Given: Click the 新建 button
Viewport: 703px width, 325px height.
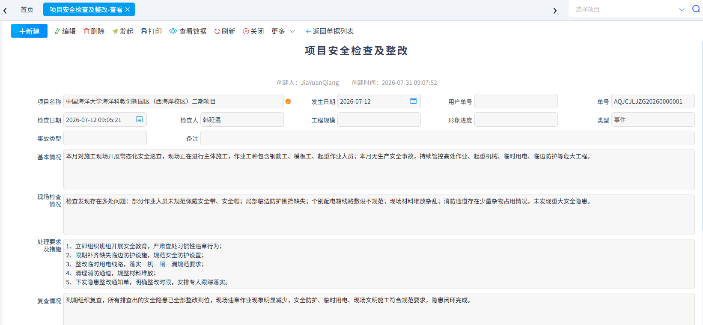Looking at the screenshot, I should click(x=29, y=31).
